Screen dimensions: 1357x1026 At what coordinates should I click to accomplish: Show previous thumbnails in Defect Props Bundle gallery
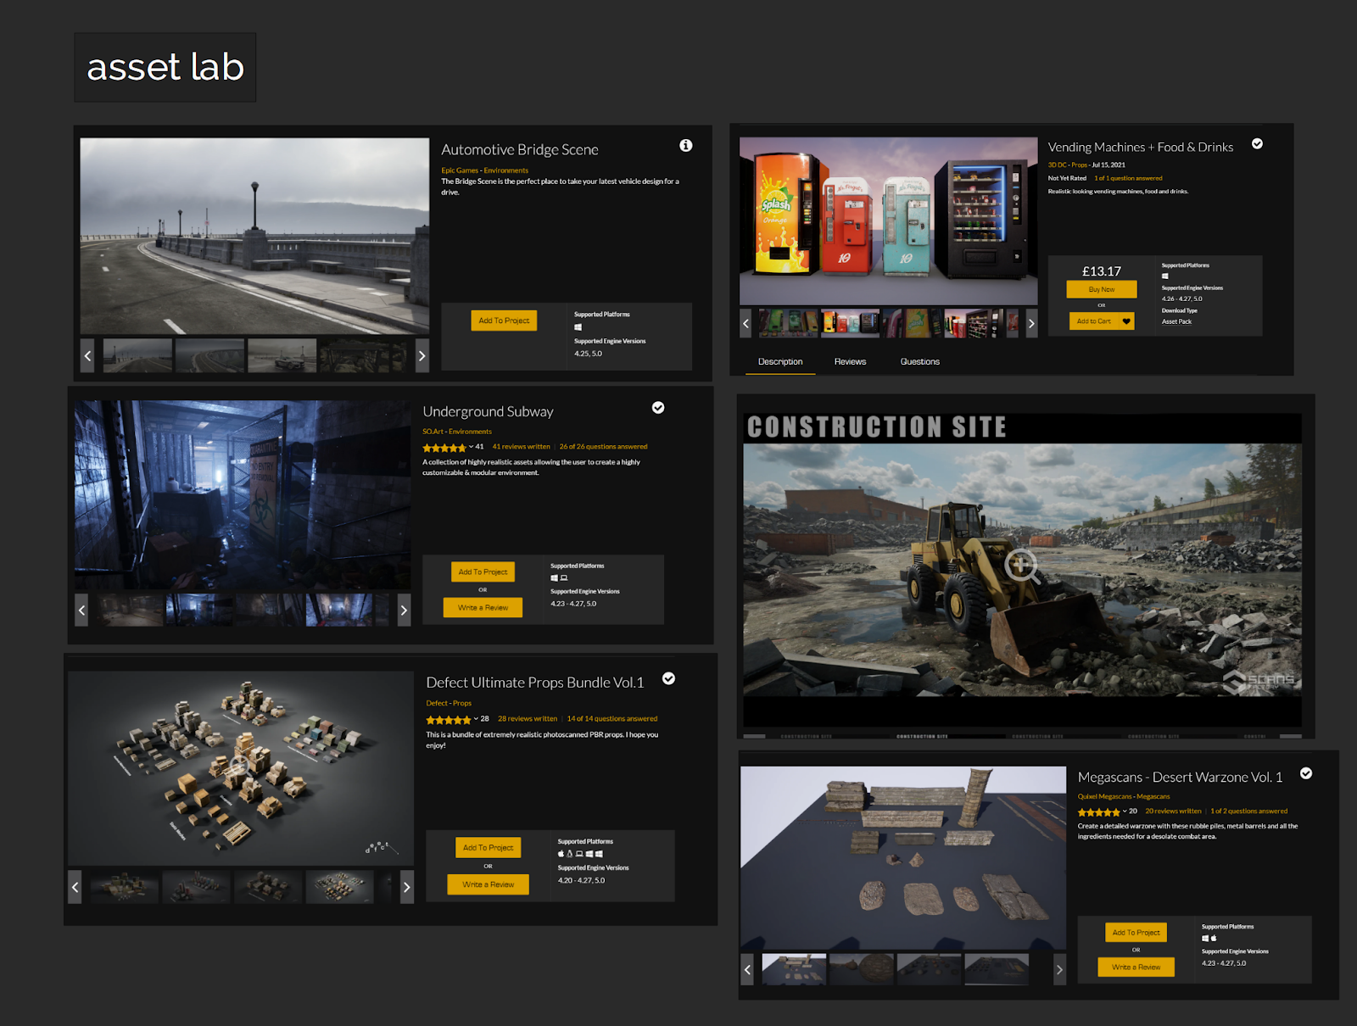pos(75,887)
